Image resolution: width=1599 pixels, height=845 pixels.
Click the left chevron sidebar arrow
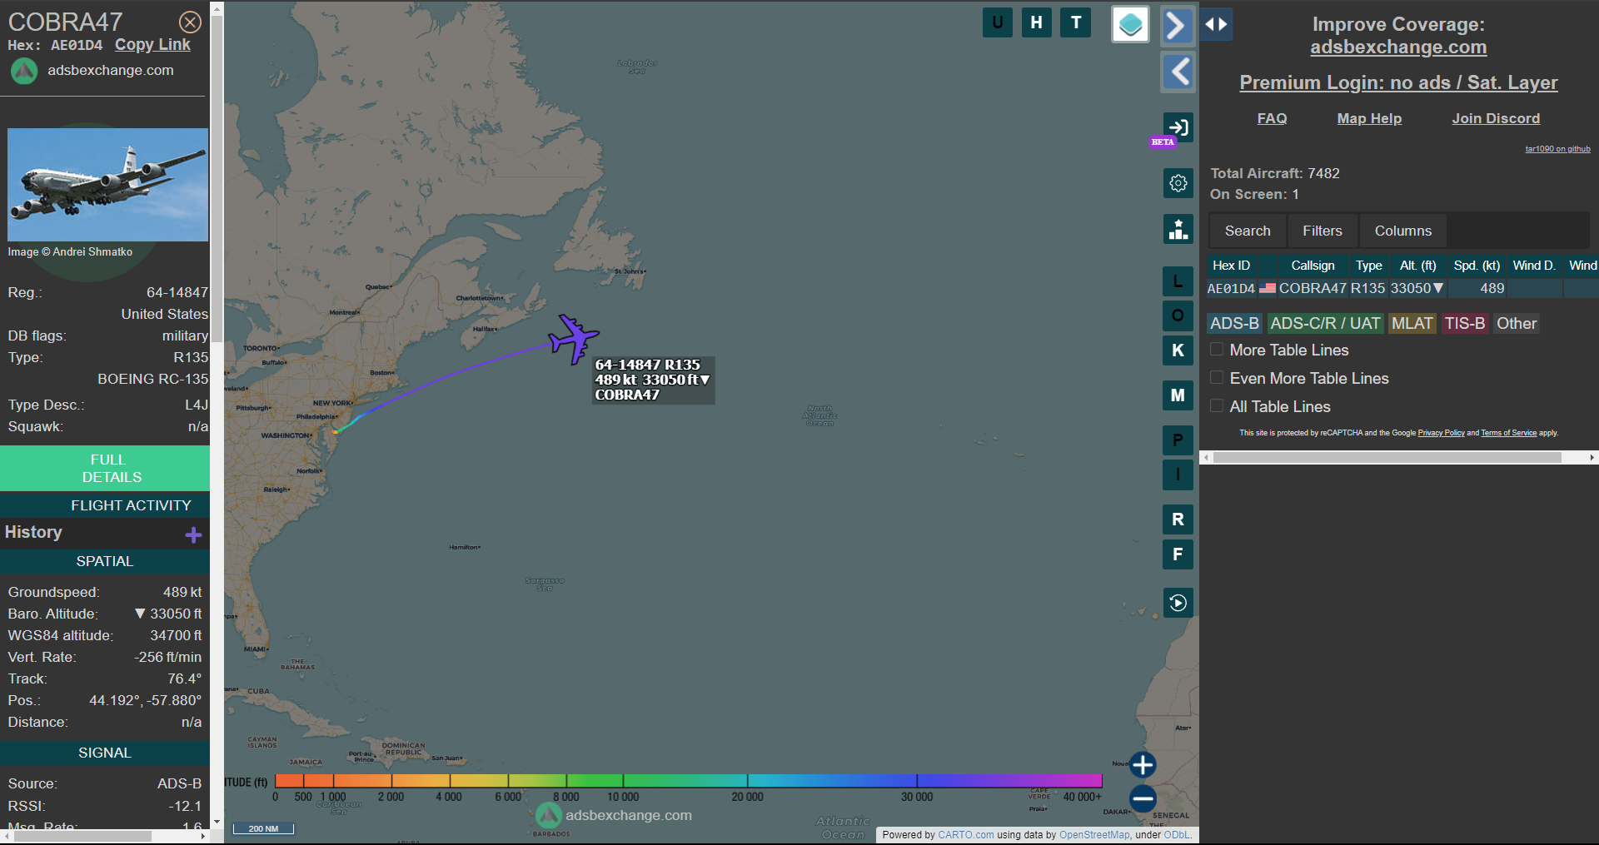tap(1178, 72)
